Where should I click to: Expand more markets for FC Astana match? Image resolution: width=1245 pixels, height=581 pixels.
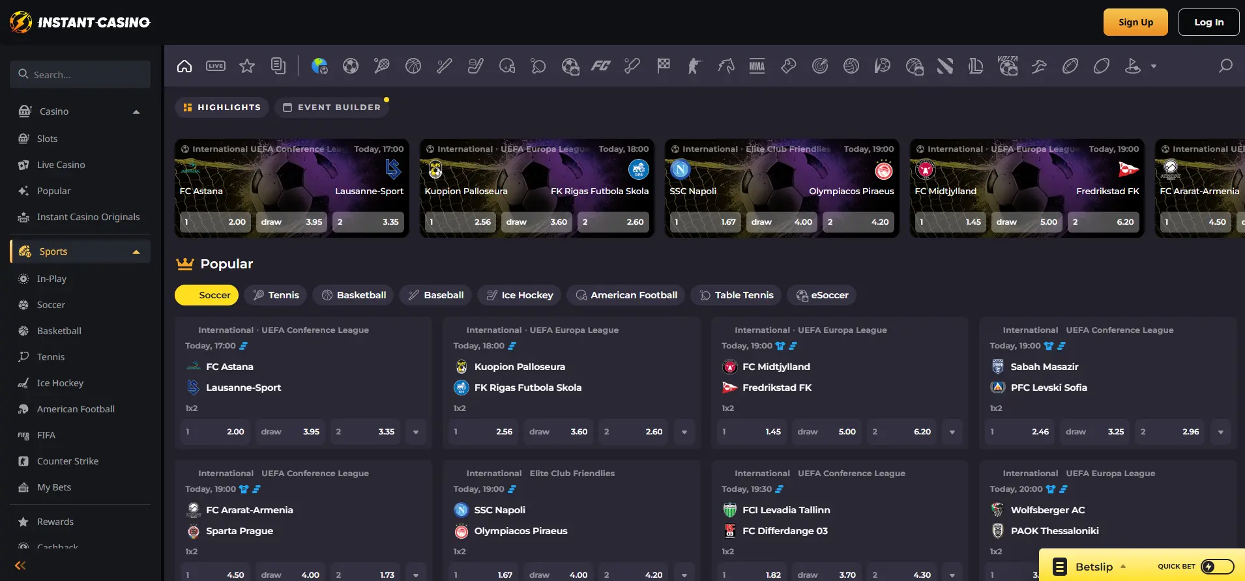coord(416,432)
